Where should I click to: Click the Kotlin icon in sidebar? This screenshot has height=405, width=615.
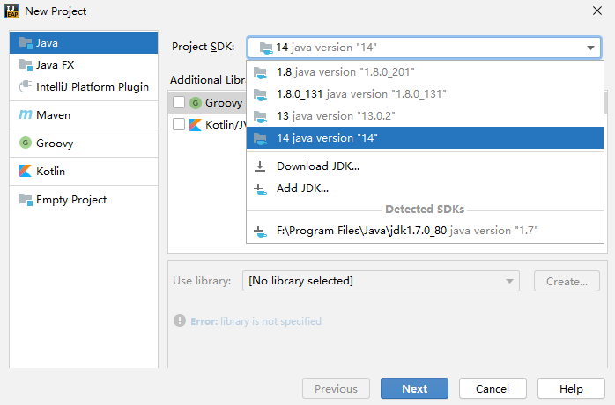point(26,172)
